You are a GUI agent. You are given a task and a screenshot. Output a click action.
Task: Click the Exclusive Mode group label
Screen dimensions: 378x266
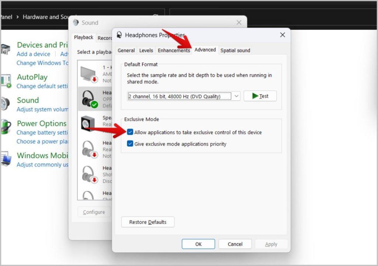click(141, 119)
